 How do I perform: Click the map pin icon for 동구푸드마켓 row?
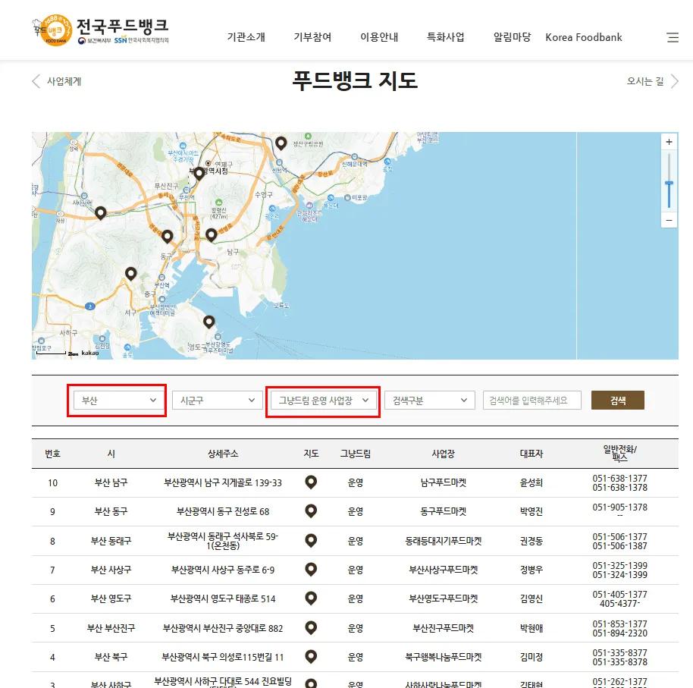[x=310, y=511]
